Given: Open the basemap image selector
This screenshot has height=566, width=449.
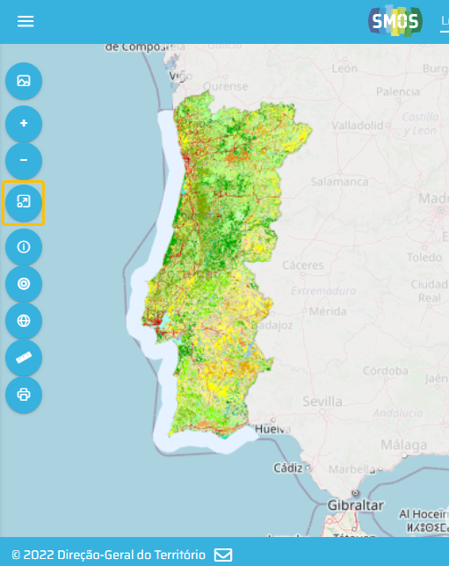Looking at the screenshot, I should (x=24, y=81).
